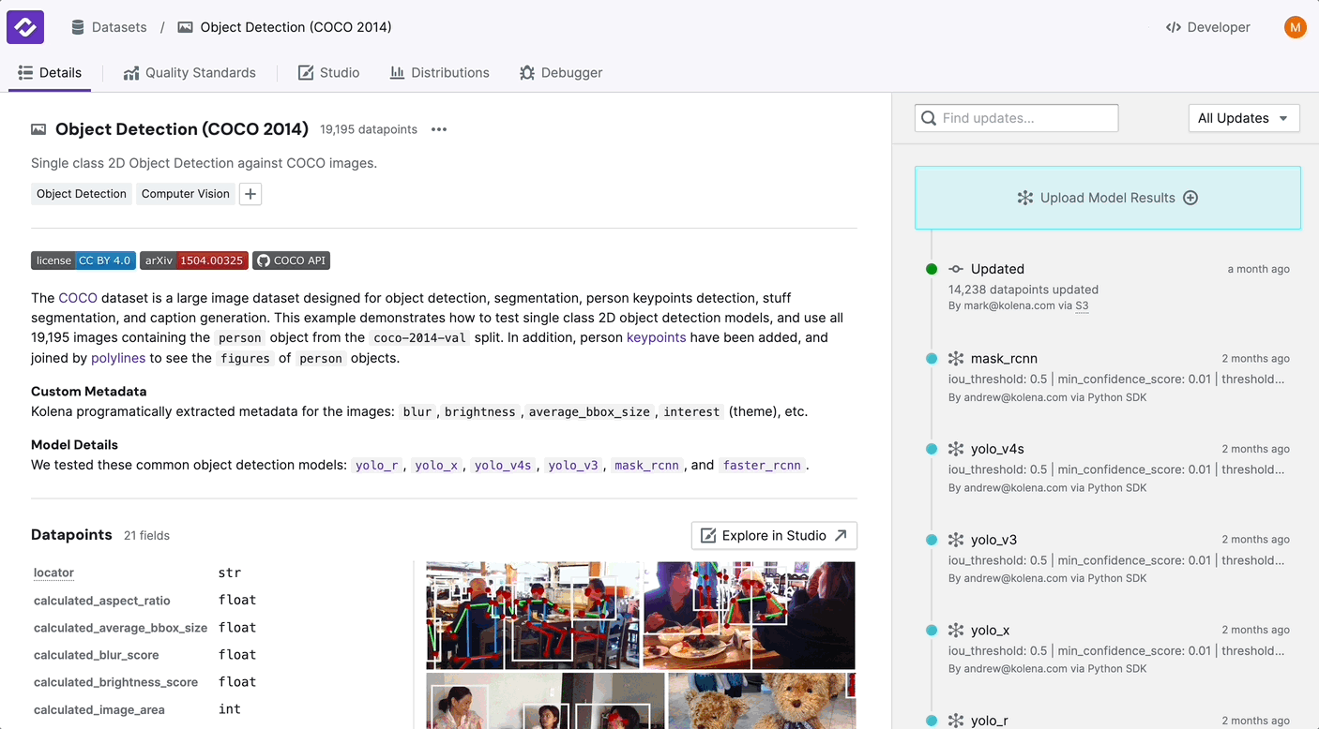Click the Debugger gear icon
This screenshot has height=729, width=1319.
[x=527, y=72]
